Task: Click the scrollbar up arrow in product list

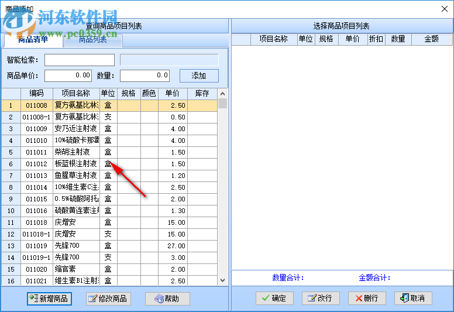Action: (223, 94)
